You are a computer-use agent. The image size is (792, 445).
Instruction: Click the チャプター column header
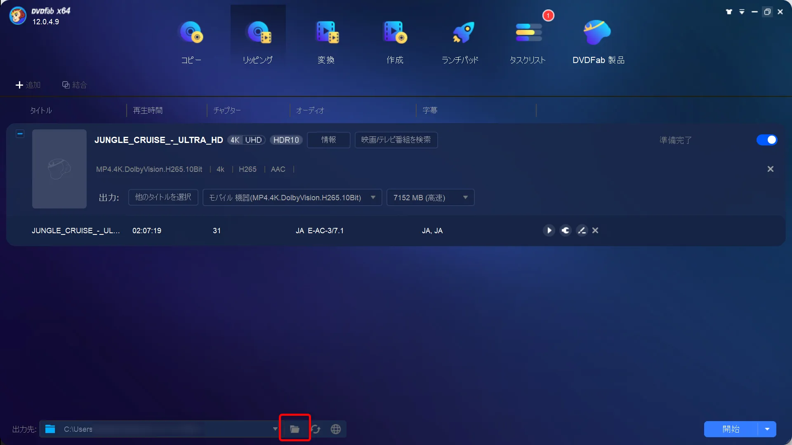click(x=227, y=110)
